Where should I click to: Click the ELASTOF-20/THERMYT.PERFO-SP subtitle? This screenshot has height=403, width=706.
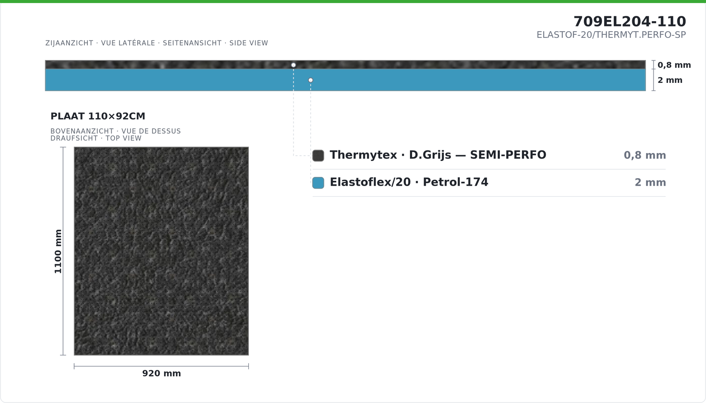click(611, 35)
